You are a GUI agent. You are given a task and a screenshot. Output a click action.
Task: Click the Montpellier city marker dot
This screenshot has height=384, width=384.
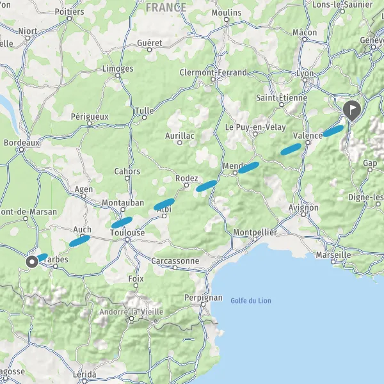[255, 239]
